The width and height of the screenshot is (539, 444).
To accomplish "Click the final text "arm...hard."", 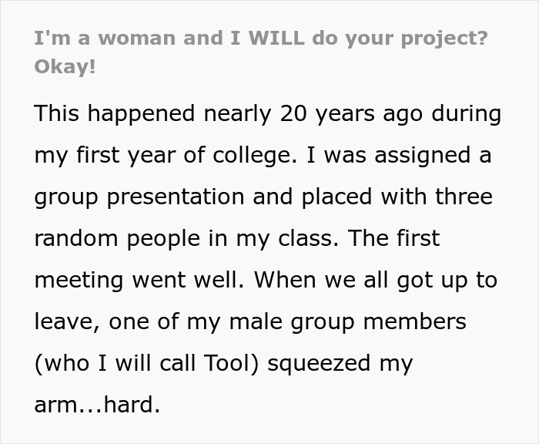I will click(x=97, y=405).
